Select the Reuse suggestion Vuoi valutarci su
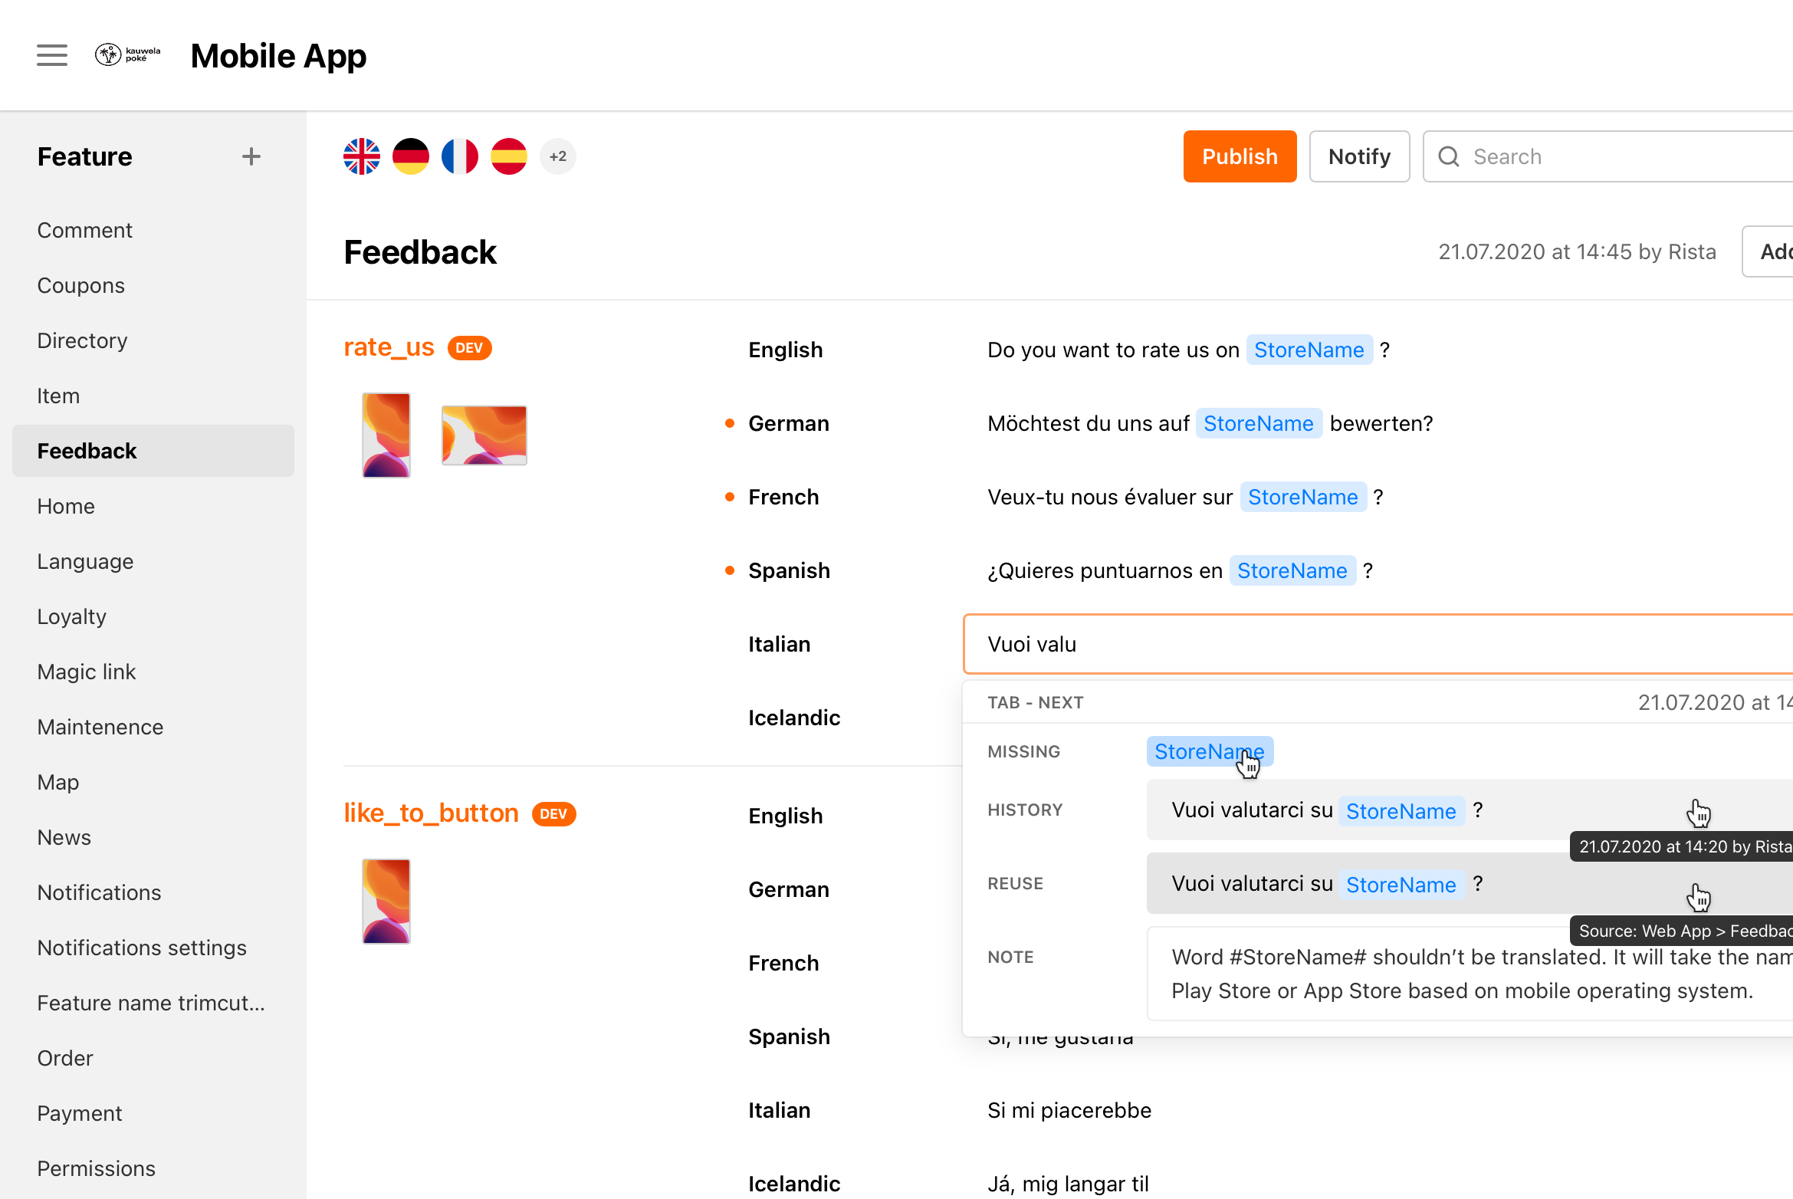The width and height of the screenshot is (1793, 1199). [x=1470, y=883]
